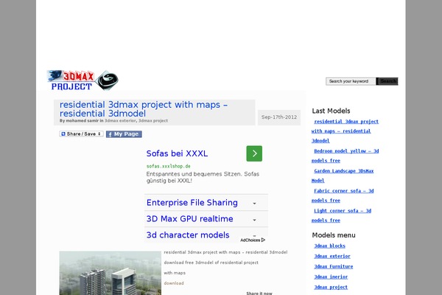Focus the Search your keyword field
Image resolution: width=442 pixels, height=295 pixels.
(351, 81)
